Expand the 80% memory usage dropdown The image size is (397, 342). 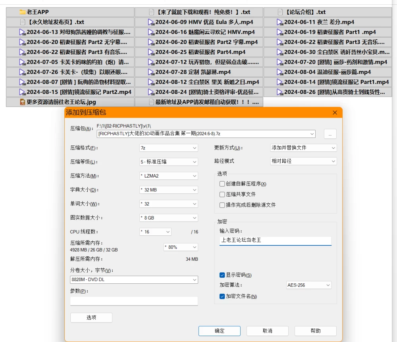point(181,247)
